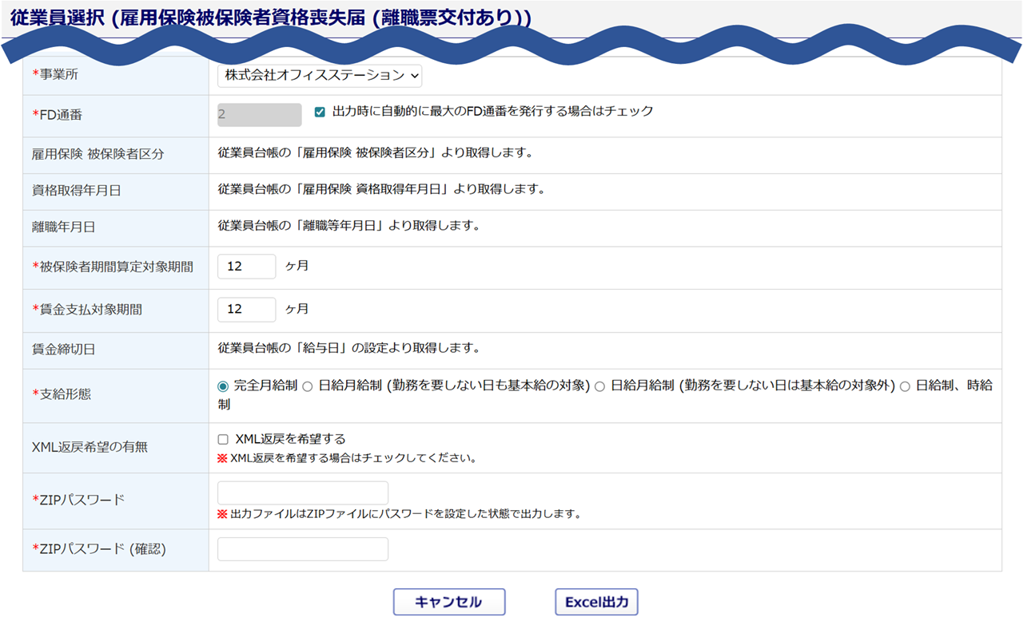Focus the 賃金支払対象期間 months field
The image size is (1023, 621).
point(246,309)
